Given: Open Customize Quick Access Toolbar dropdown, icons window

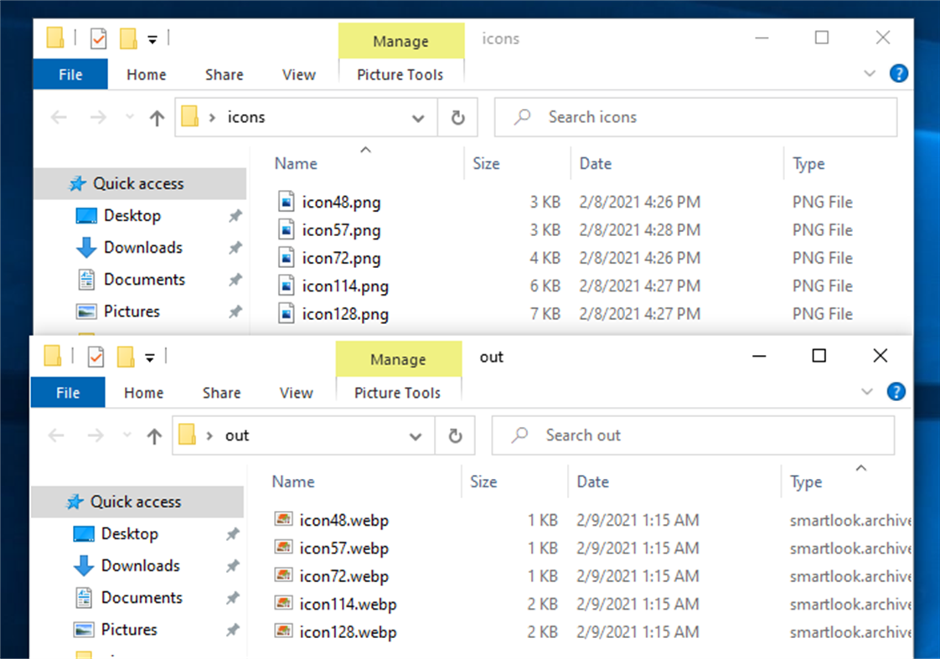Looking at the screenshot, I should tap(152, 39).
